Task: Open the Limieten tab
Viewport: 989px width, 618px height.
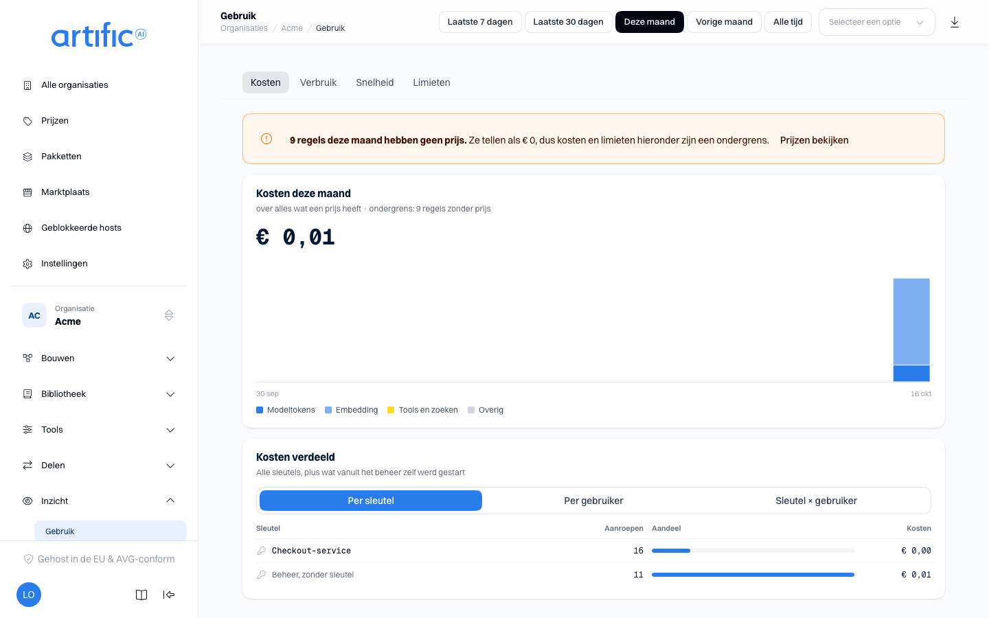Action: tap(431, 82)
